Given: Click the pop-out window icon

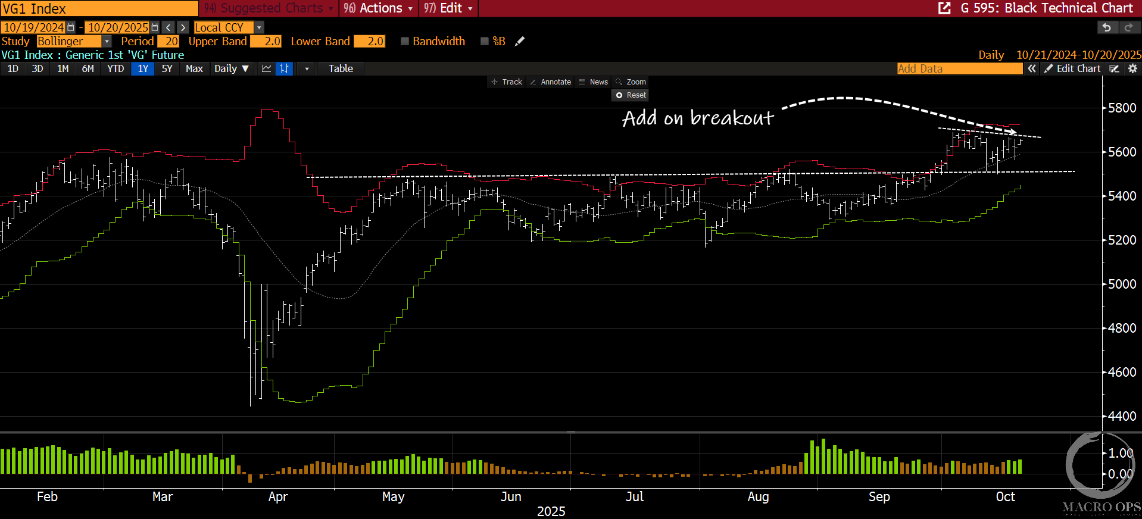Looking at the screenshot, I should (x=944, y=8).
